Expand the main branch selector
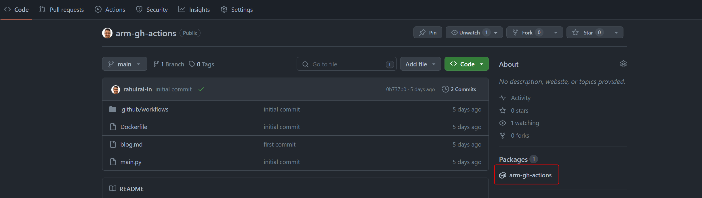 click(x=124, y=64)
